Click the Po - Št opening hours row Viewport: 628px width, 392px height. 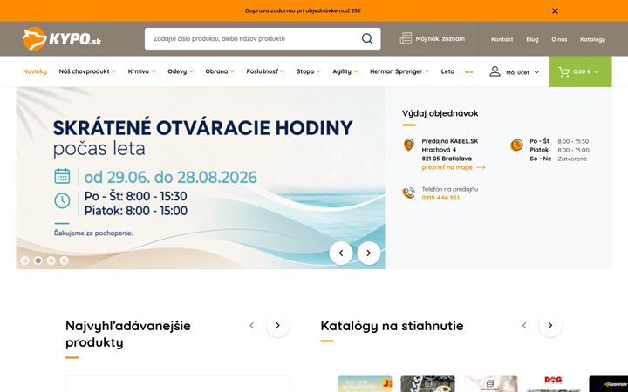point(559,141)
